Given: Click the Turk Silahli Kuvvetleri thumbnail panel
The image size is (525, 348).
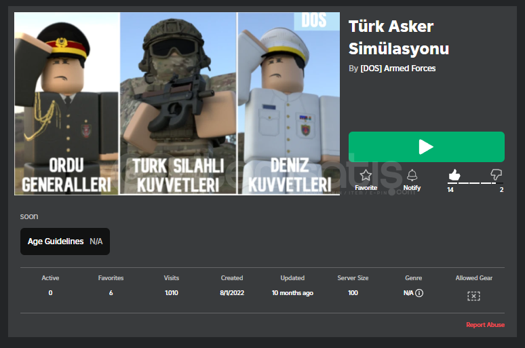Looking at the screenshot, I should [178, 104].
